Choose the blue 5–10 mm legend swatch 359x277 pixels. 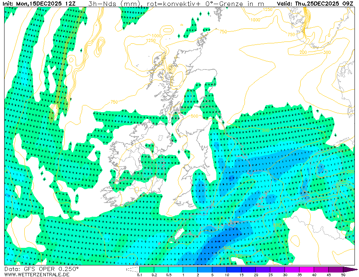coord(219,269)
